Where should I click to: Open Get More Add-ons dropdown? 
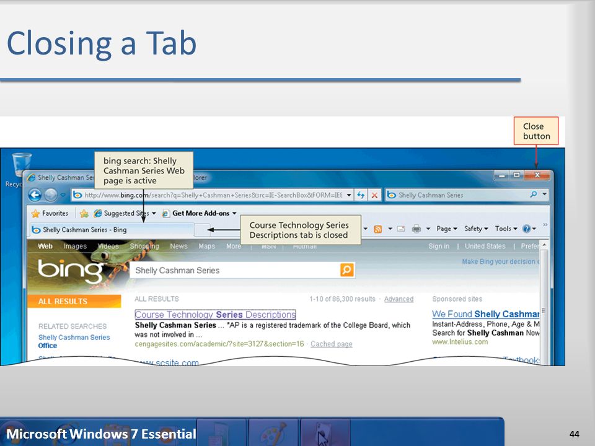click(x=199, y=213)
